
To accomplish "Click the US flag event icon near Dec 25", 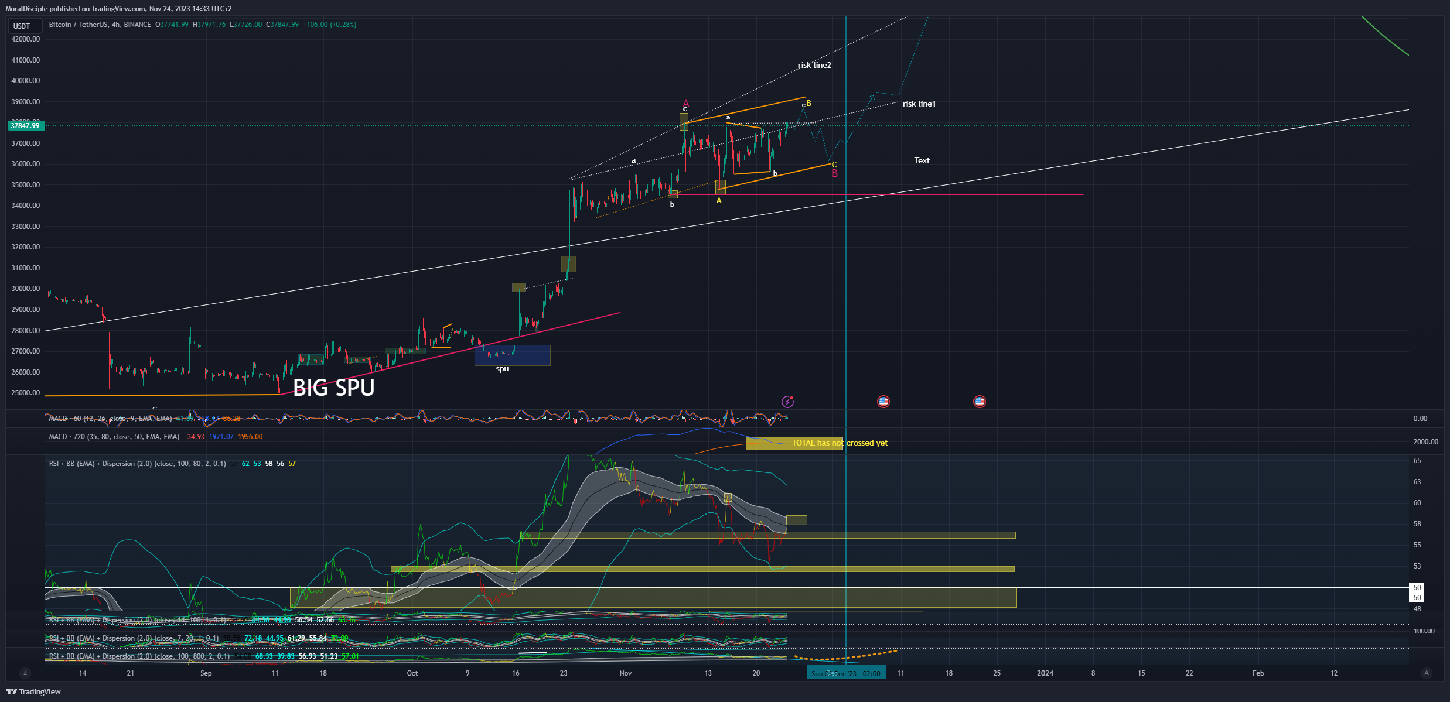I will point(980,402).
